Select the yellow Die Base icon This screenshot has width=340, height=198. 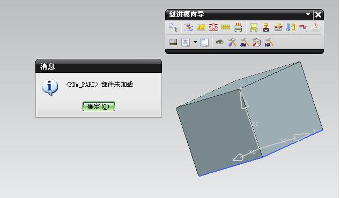[x=254, y=27]
